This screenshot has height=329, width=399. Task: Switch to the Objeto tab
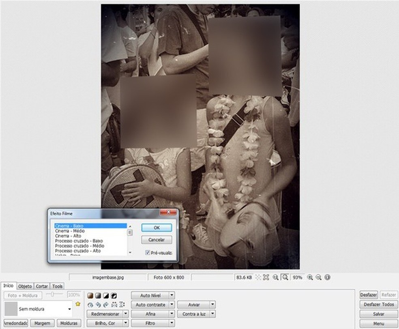pos(25,286)
